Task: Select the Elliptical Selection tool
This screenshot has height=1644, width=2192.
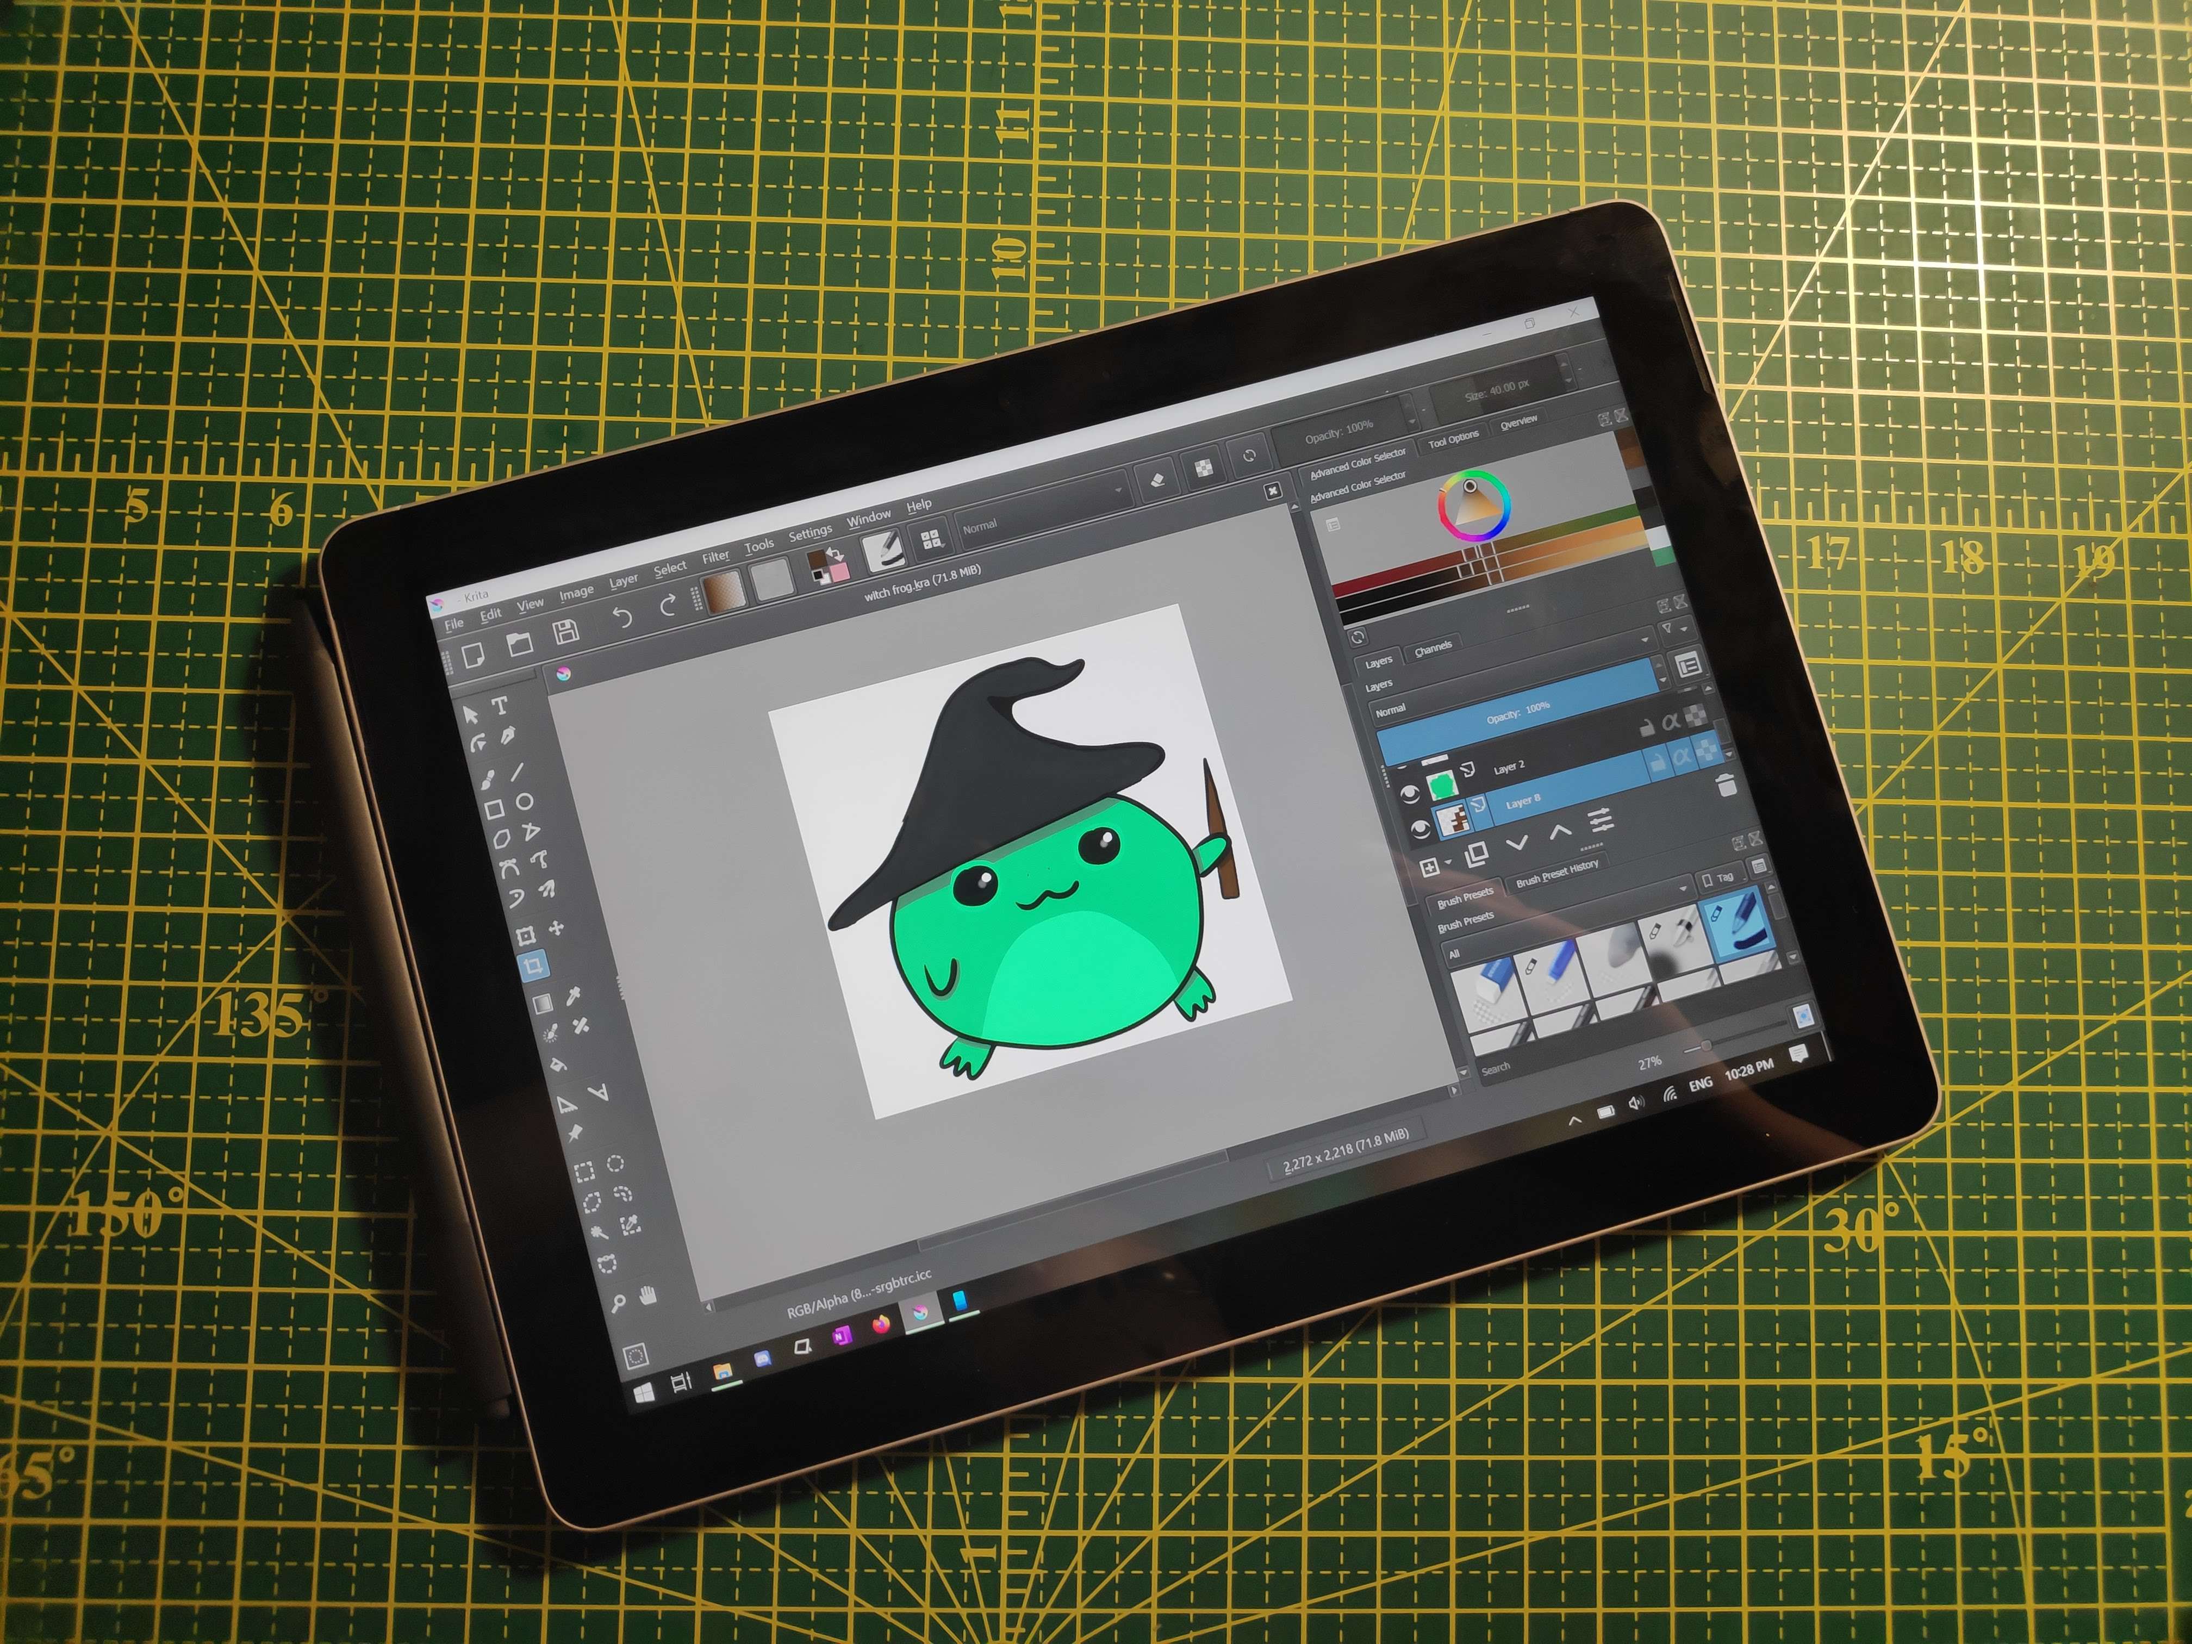Action: 615,1163
